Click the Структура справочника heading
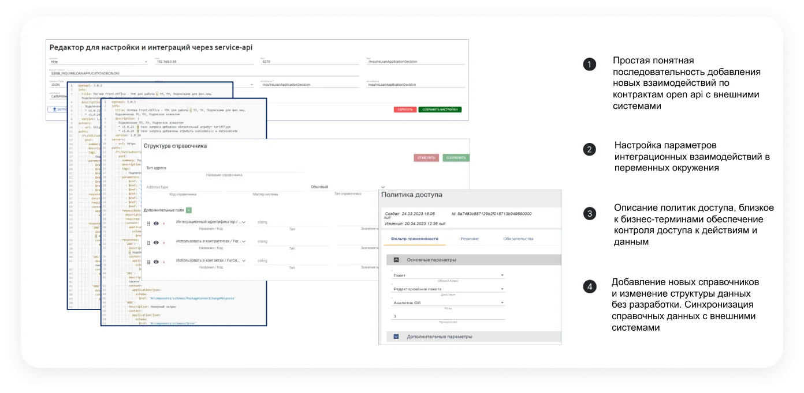Screen dimensions: 804x393 pos(175,146)
